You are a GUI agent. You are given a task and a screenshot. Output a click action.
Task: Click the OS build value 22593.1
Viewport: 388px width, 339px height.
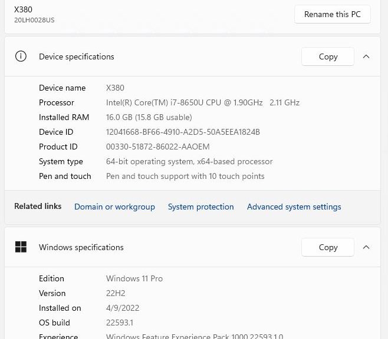120,323
